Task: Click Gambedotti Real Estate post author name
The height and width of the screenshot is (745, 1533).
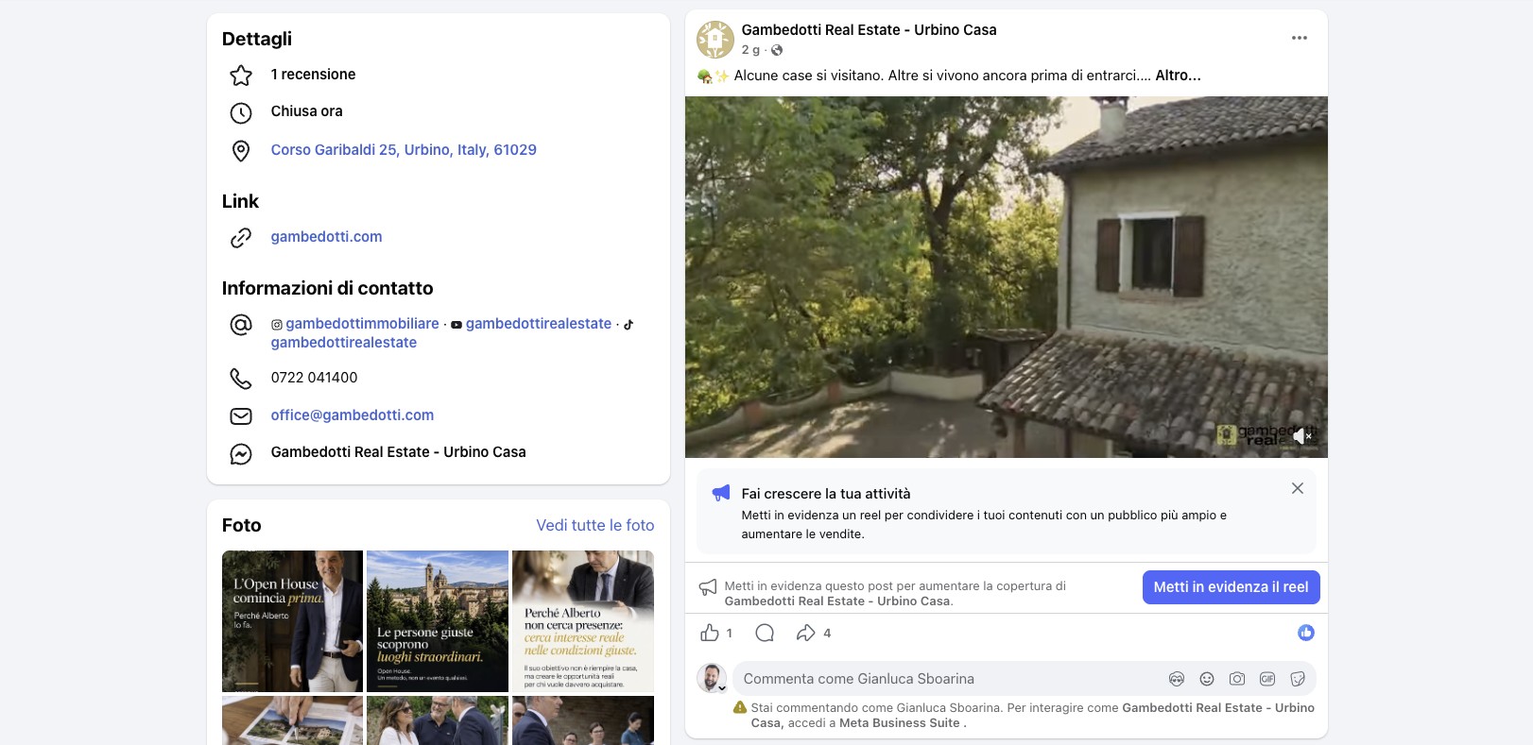Action: click(x=869, y=30)
